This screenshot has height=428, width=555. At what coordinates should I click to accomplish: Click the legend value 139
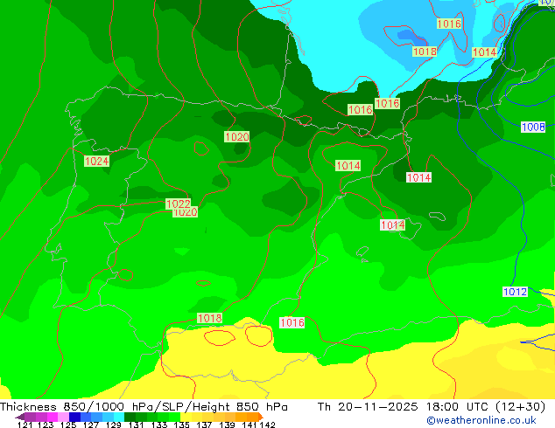[227, 425]
